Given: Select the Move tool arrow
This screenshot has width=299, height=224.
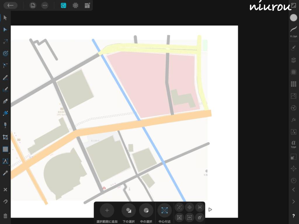Looking at the screenshot, I should coord(5,18).
